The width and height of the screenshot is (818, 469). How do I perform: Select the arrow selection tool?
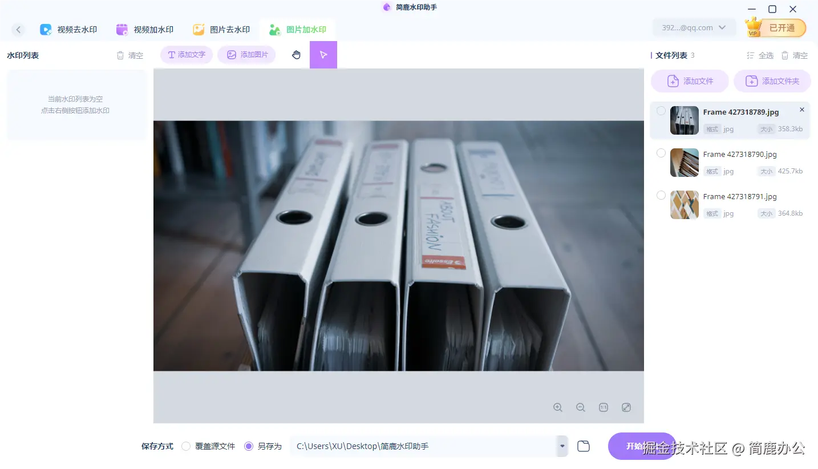[323, 54]
